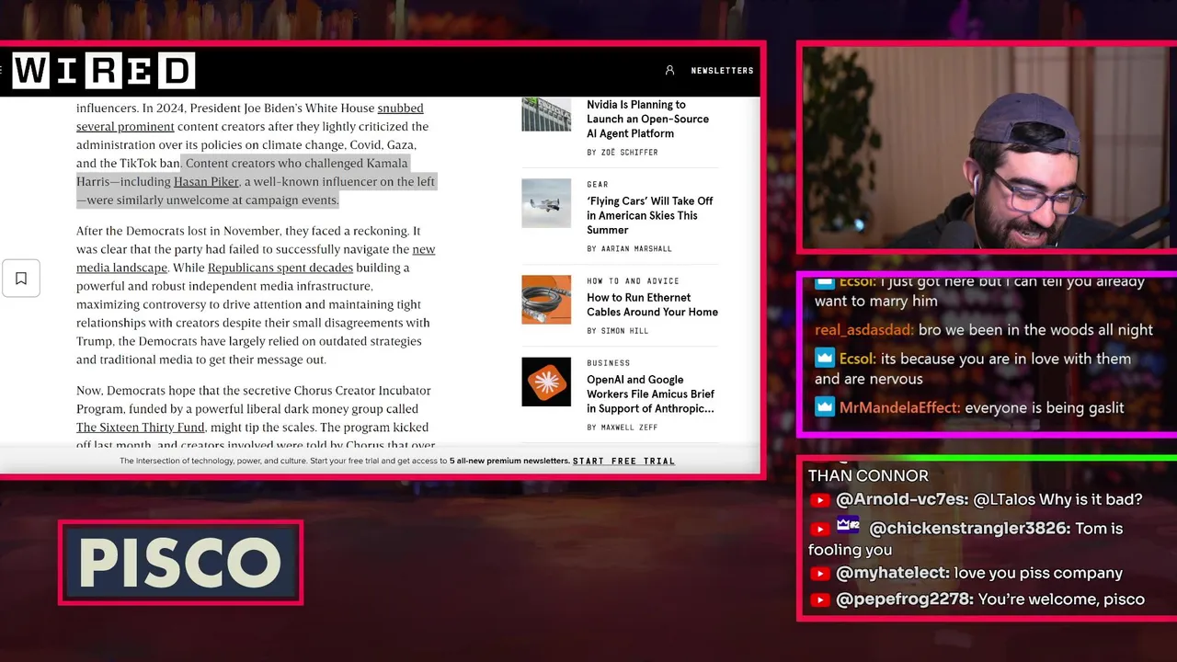The width and height of the screenshot is (1177, 662).
Task: Click the bookmark save icon
Action: [21, 278]
